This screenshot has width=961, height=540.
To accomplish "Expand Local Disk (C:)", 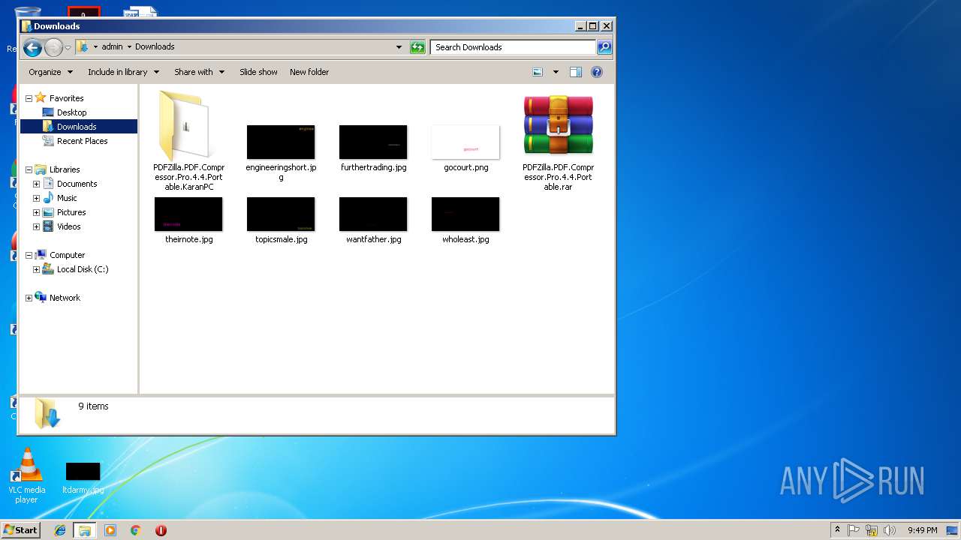I will pyautogui.click(x=36, y=269).
